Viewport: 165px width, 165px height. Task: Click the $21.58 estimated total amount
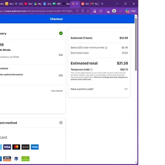pos(122,63)
